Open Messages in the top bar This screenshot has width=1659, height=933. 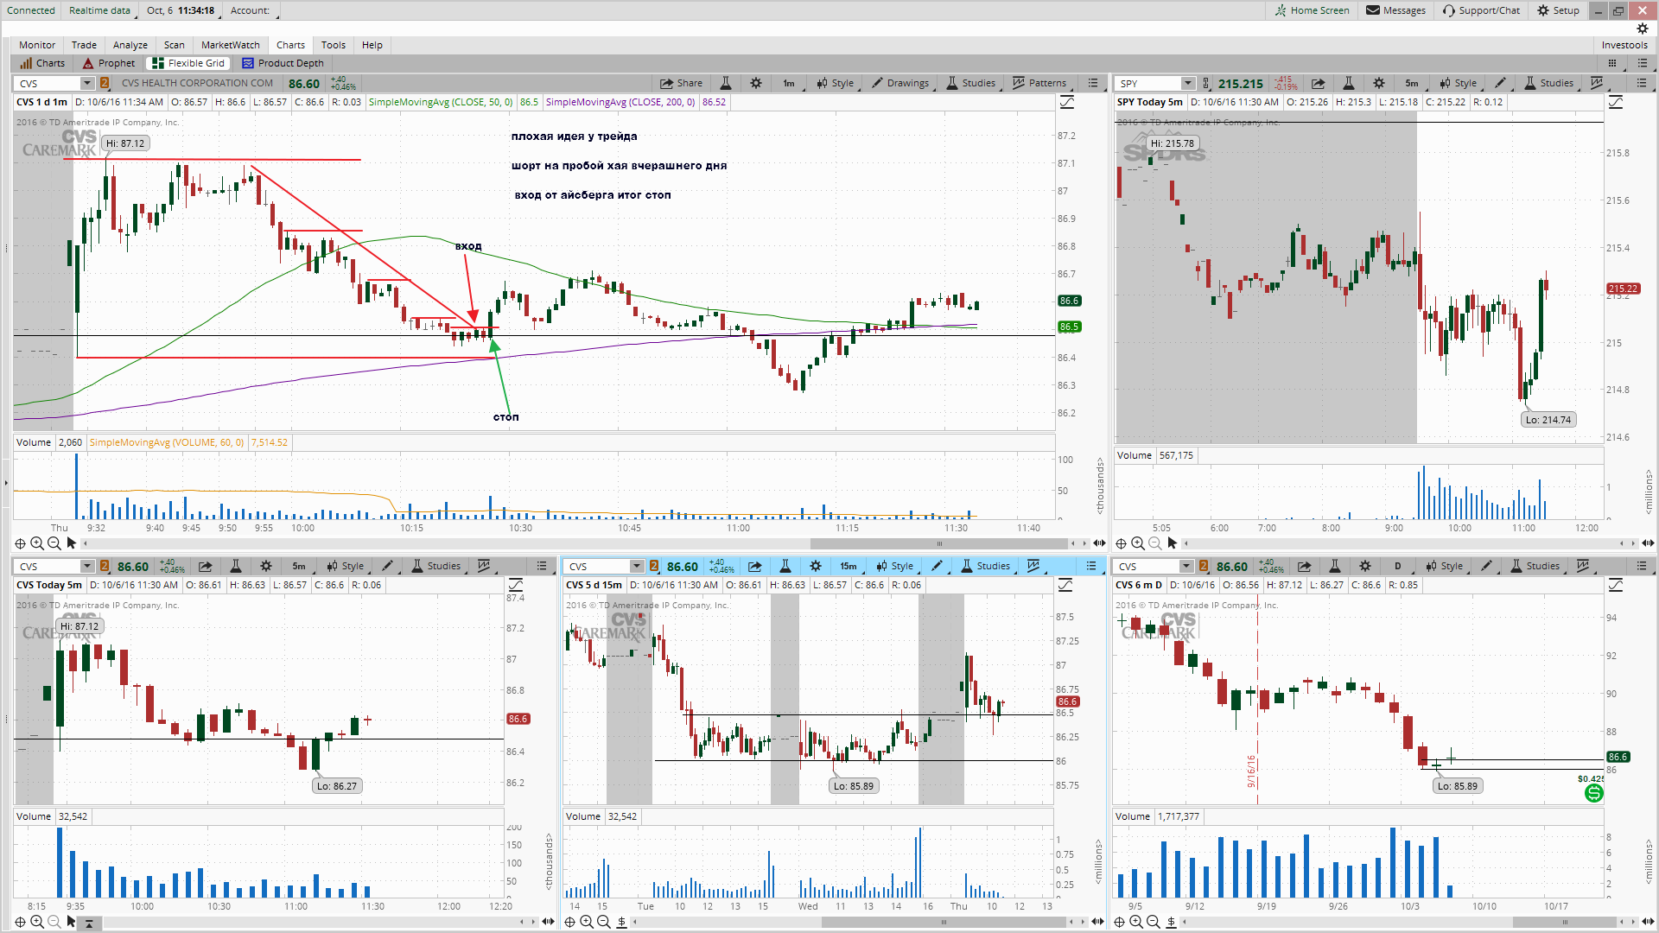[1395, 10]
